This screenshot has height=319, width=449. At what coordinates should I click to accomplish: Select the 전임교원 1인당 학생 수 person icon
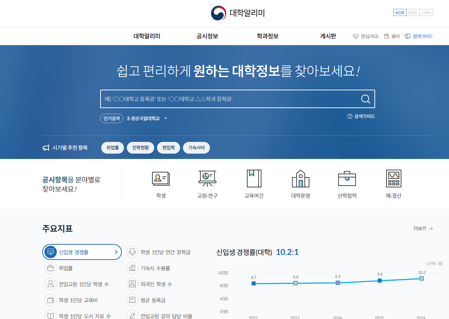(50, 284)
